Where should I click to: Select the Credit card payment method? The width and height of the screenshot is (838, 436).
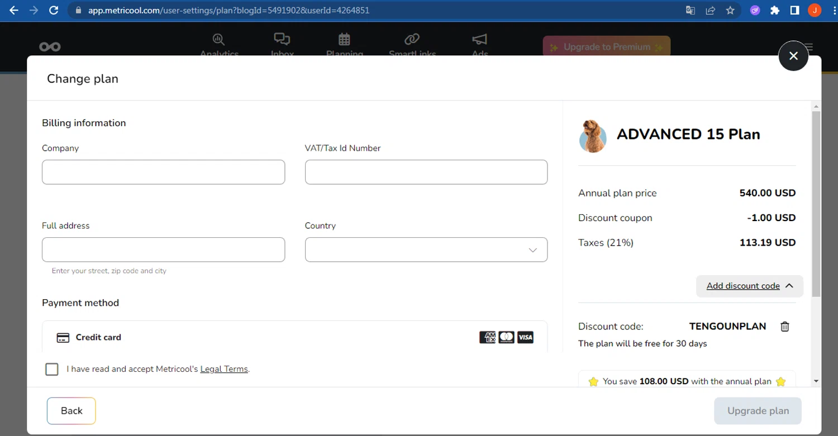(294, 337)
